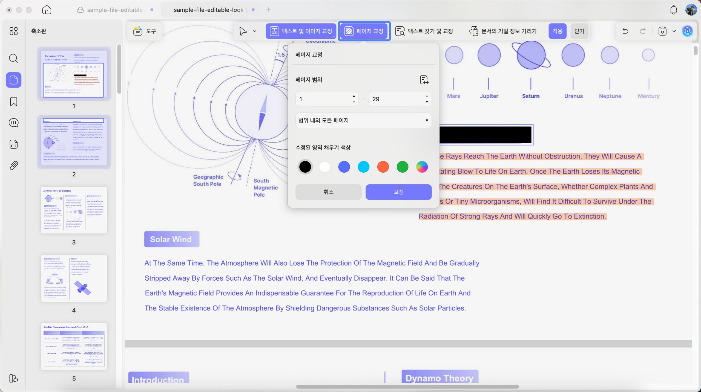
Task: Select the blue fill color swatch
Action: tap(344, 167)
